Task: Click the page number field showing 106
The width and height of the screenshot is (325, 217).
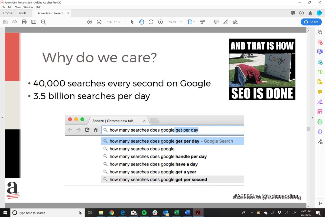Action: 109,22
